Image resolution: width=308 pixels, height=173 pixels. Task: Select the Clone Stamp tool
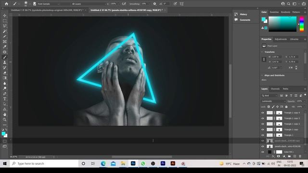[5, 62]
